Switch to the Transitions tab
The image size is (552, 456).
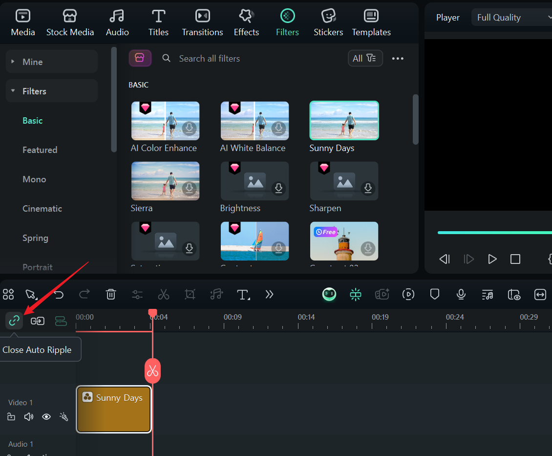tap(202, 23)
